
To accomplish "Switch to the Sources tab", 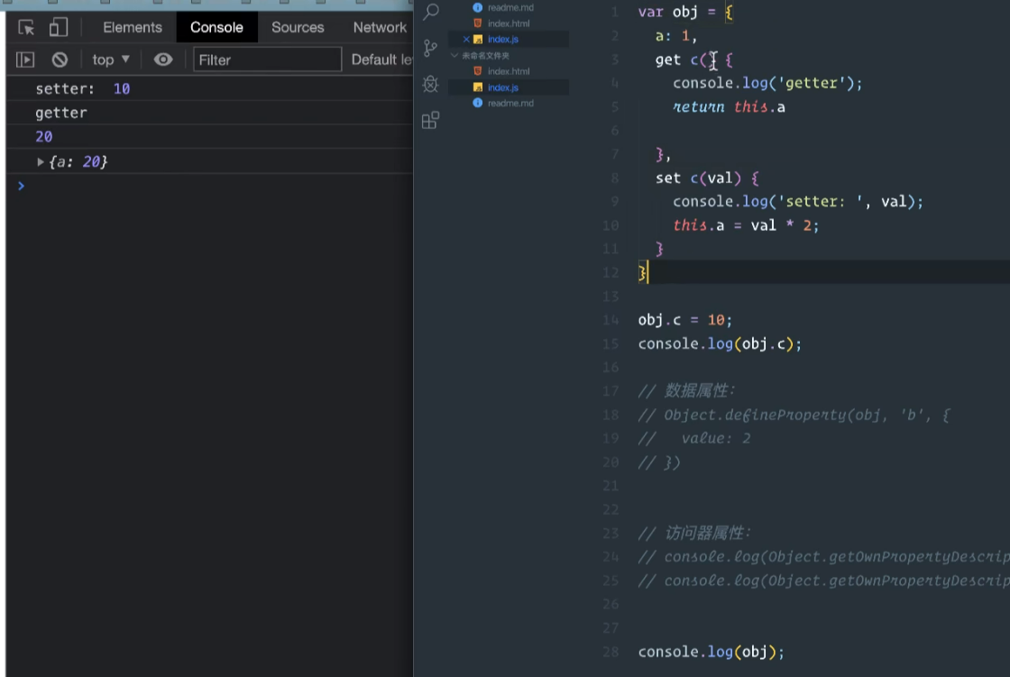I will point(298,28).
